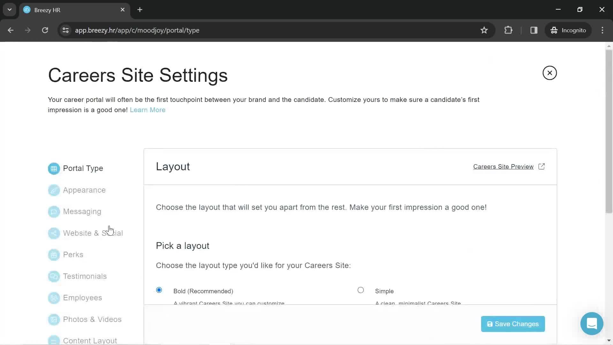
Task: Select the Bold (Recommended) layout option
Action: [159, 290]
